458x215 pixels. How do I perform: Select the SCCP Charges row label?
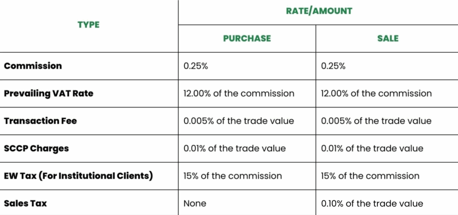(37, 149)
